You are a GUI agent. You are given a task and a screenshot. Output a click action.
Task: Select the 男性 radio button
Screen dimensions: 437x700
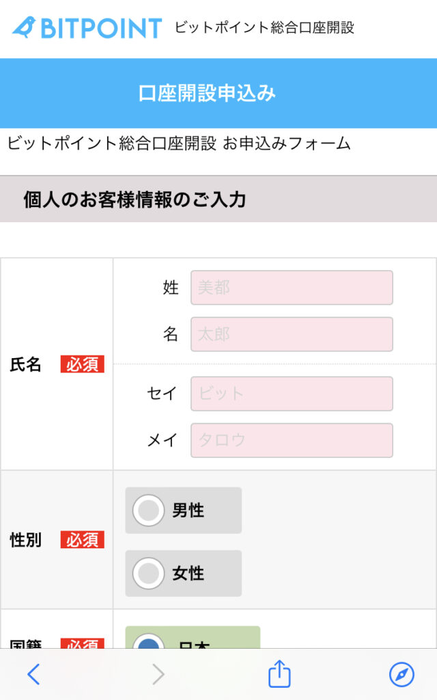pyautogui.click(x=148, y=510)
